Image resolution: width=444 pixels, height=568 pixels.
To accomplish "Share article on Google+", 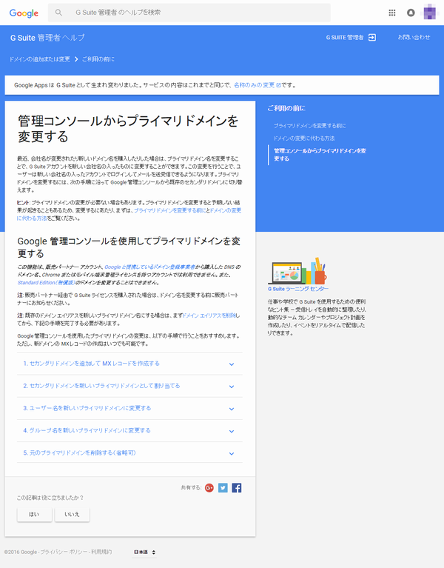I will [x=209, y=488].
